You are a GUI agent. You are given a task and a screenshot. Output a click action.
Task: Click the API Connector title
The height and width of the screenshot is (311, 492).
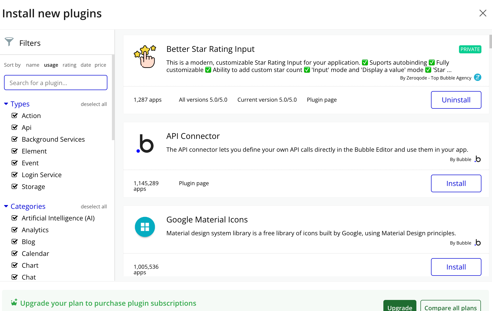tap(193, 136)
